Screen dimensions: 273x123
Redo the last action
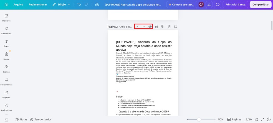pyautogui.click(x=87, y=5)
